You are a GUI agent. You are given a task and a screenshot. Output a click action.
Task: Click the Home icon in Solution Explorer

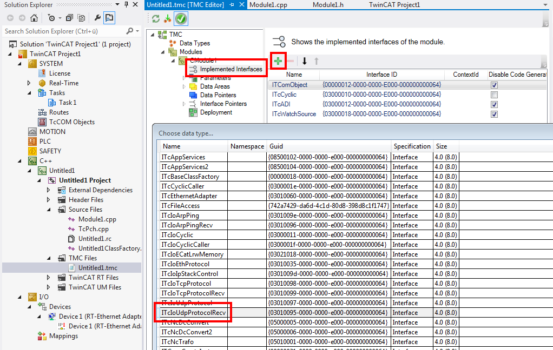[x=34, y=18]
